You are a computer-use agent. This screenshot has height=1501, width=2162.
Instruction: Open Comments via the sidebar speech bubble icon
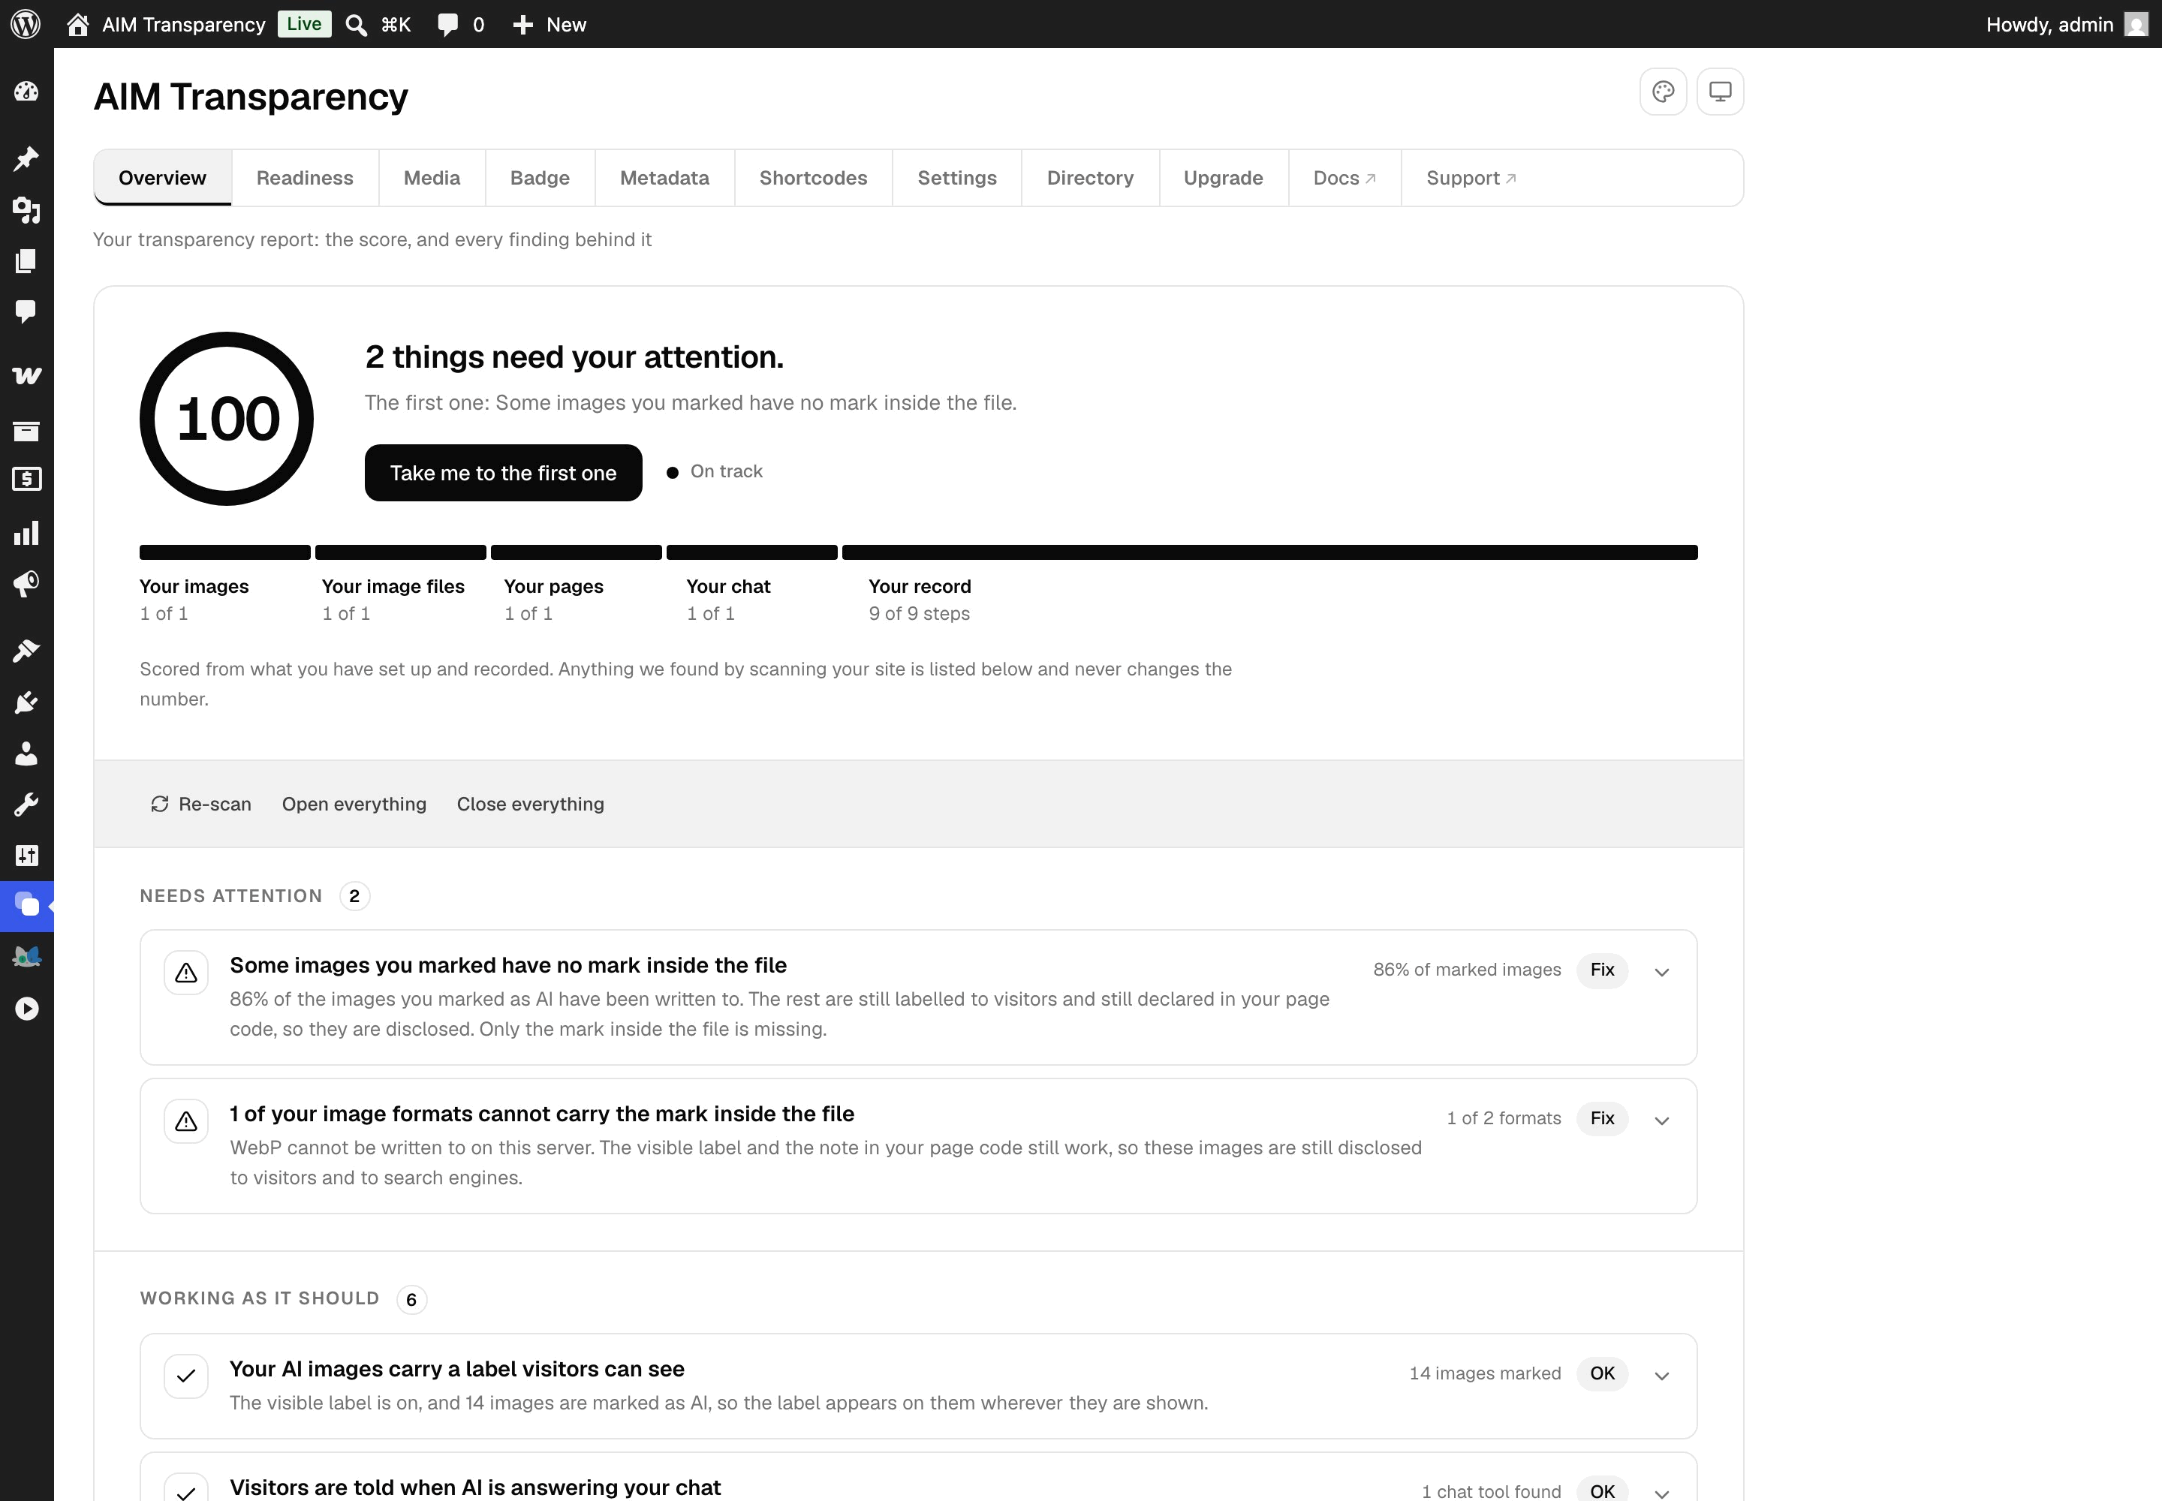(x=26, y=311)
